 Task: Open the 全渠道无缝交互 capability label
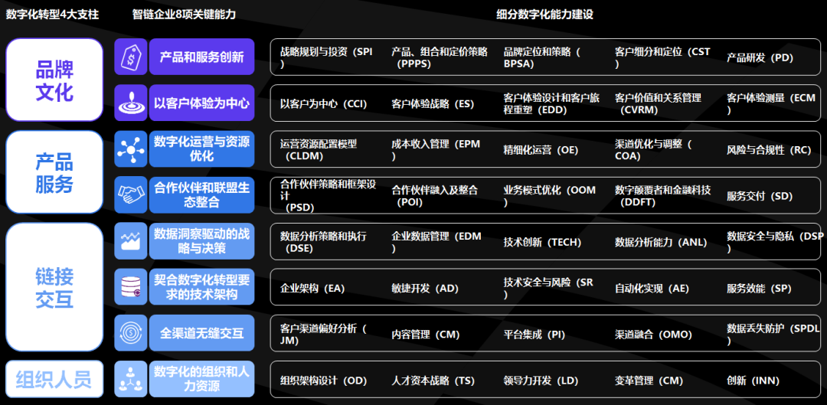(x=201, y=333)
